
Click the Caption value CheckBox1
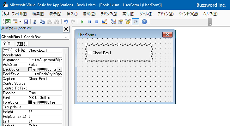click(x=45, y=79)
